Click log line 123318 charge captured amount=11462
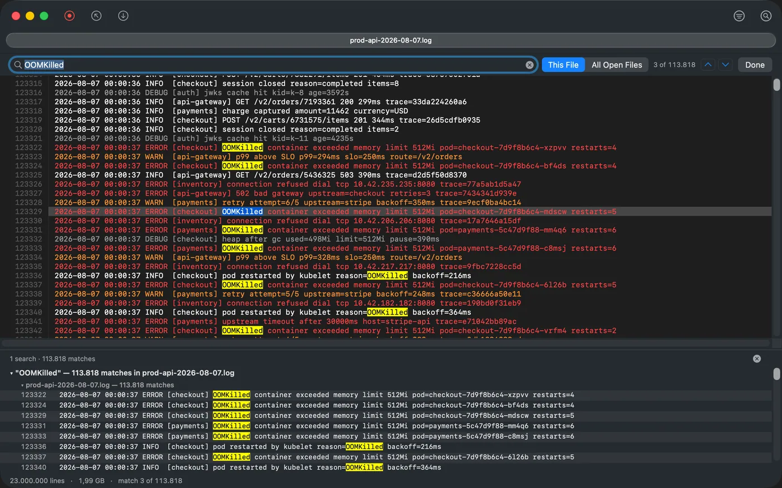Screen dimensions: 782x488 [231, 111]
